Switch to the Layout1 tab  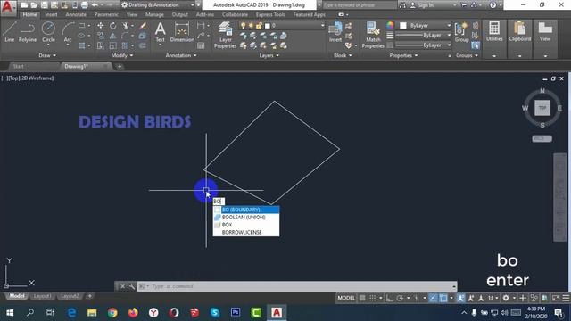[42, 296]
